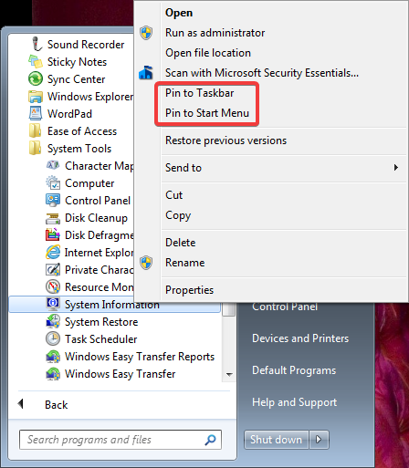Screen dimensions: 409x468
Task: Open the Shut down options arrow
Action: [319, 440]
